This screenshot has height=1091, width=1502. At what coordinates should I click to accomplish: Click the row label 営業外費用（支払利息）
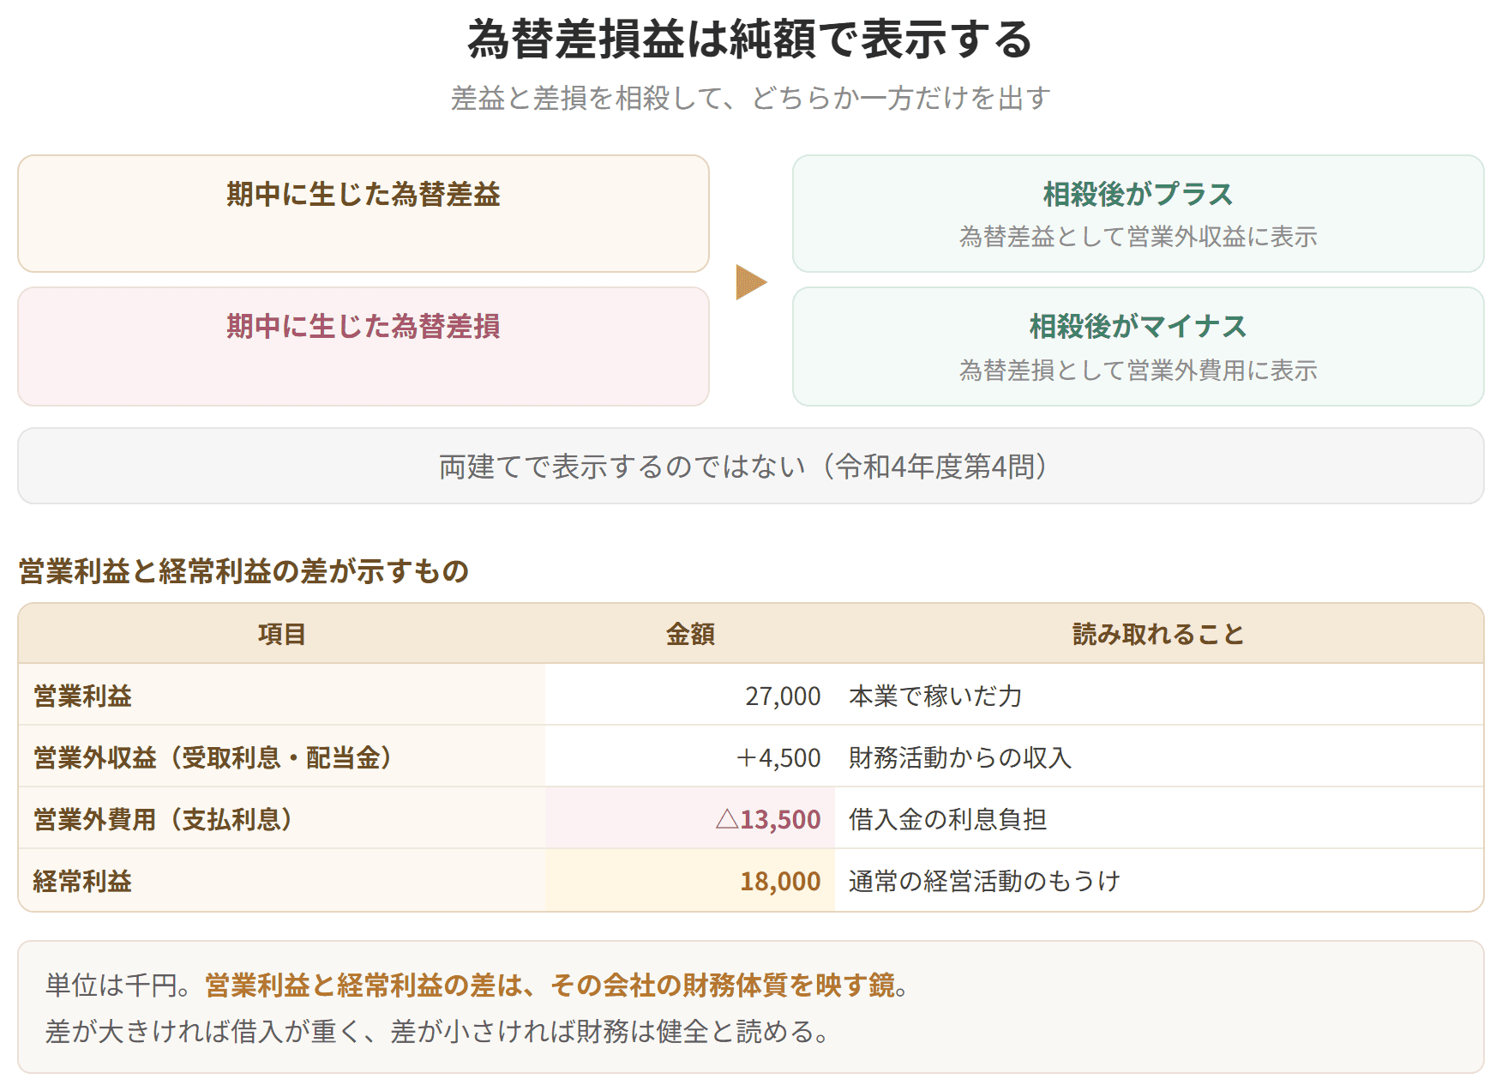[163, 820]
